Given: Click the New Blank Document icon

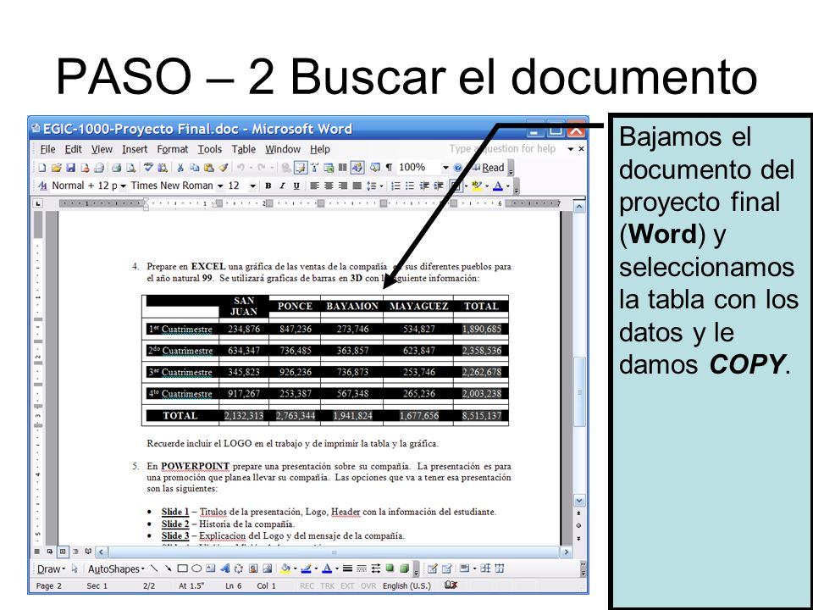Looking at the screenshot, I should (x=42, y=168).
